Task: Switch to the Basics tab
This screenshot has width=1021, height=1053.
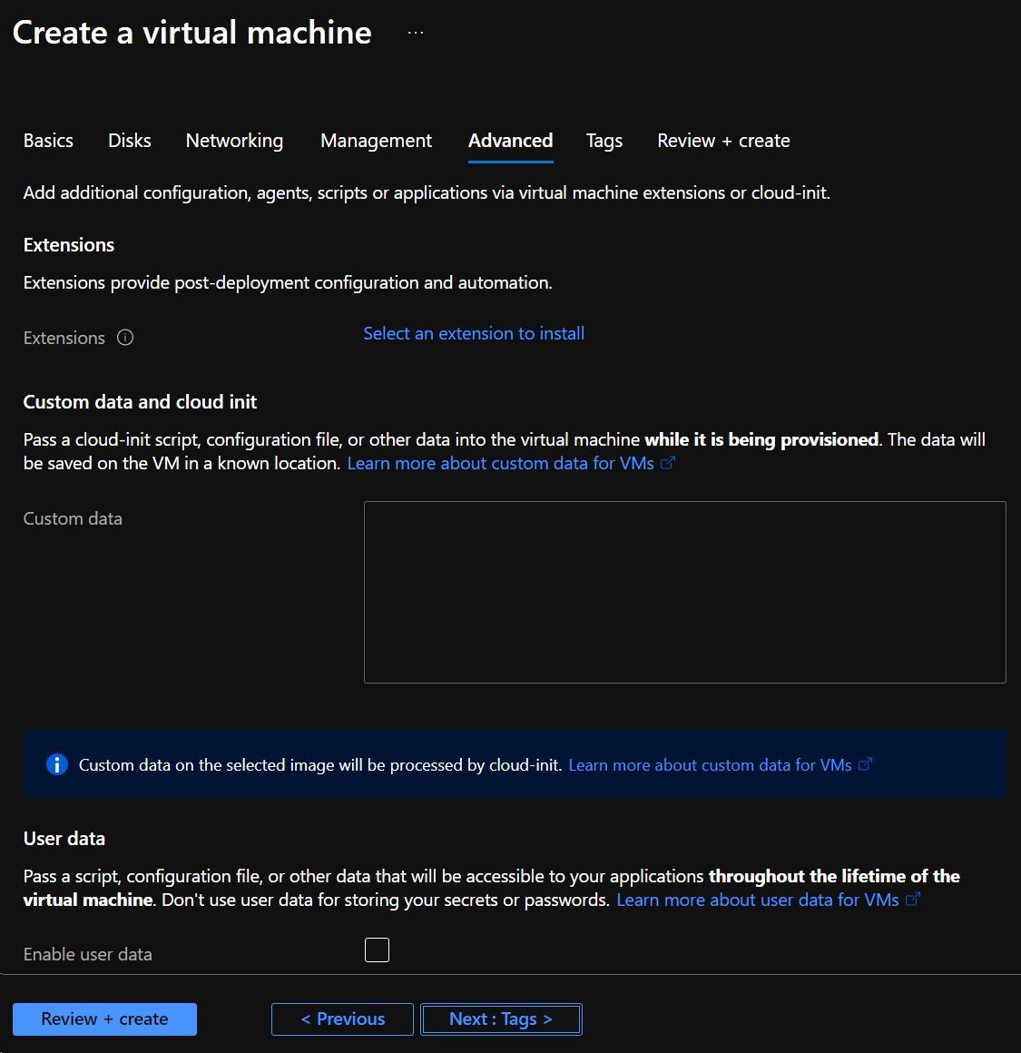Action: (x=48, y=141)
